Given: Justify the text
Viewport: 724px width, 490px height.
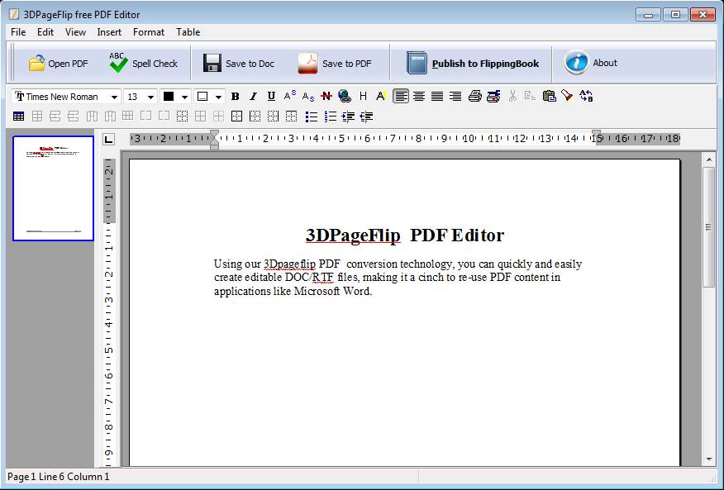Looking at the screenshot, I should pos(437,97).
